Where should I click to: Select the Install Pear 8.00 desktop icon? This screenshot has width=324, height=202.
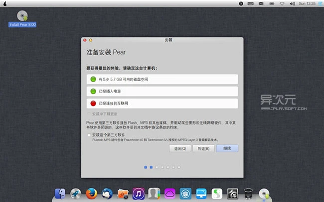point(22,18)
